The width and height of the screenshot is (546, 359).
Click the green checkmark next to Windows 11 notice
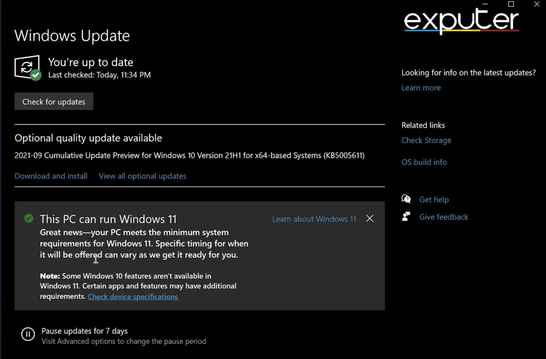pos(29,219)
